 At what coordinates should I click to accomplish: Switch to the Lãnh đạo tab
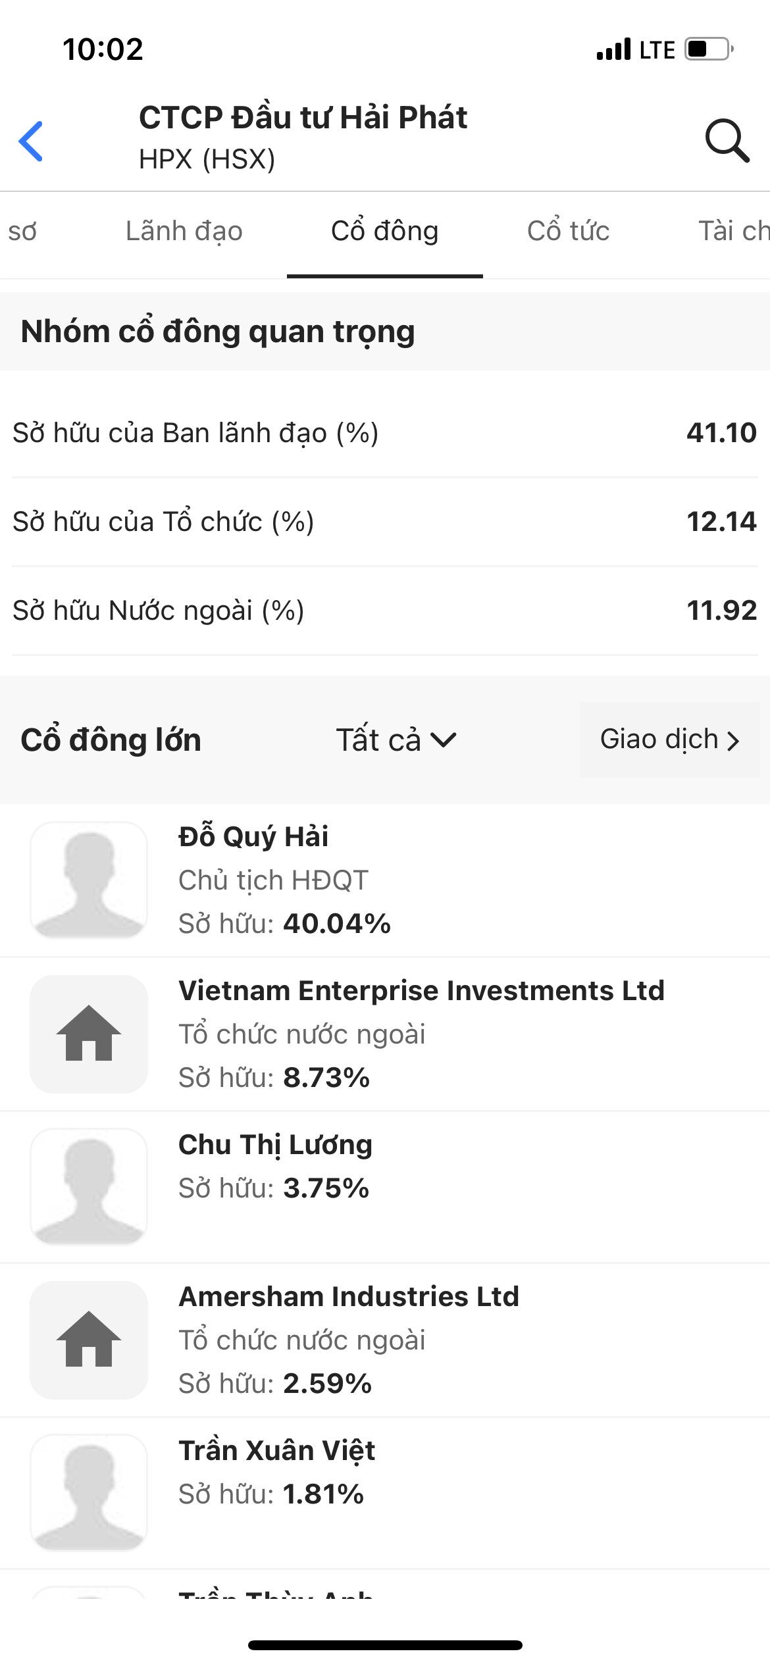tap(184, 232)
